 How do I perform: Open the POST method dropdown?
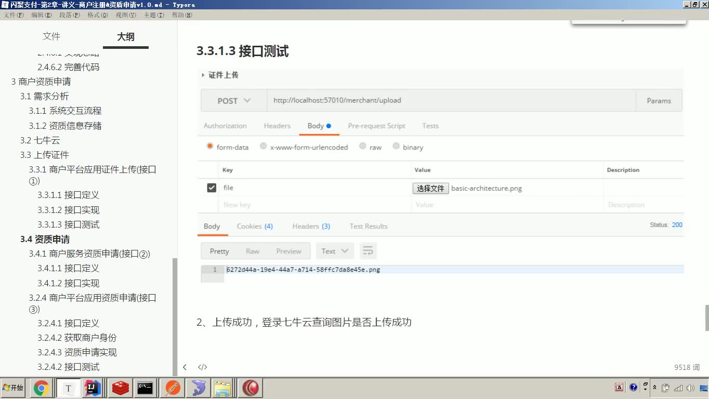[x=233, y=100]
